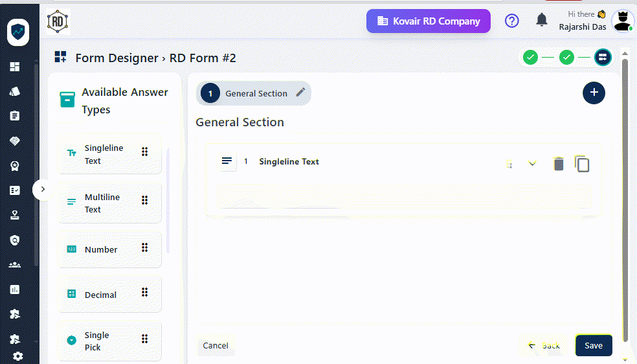Screen dimensions: 637x364
Task: Open the notifications bell
Action: [542, 20]
